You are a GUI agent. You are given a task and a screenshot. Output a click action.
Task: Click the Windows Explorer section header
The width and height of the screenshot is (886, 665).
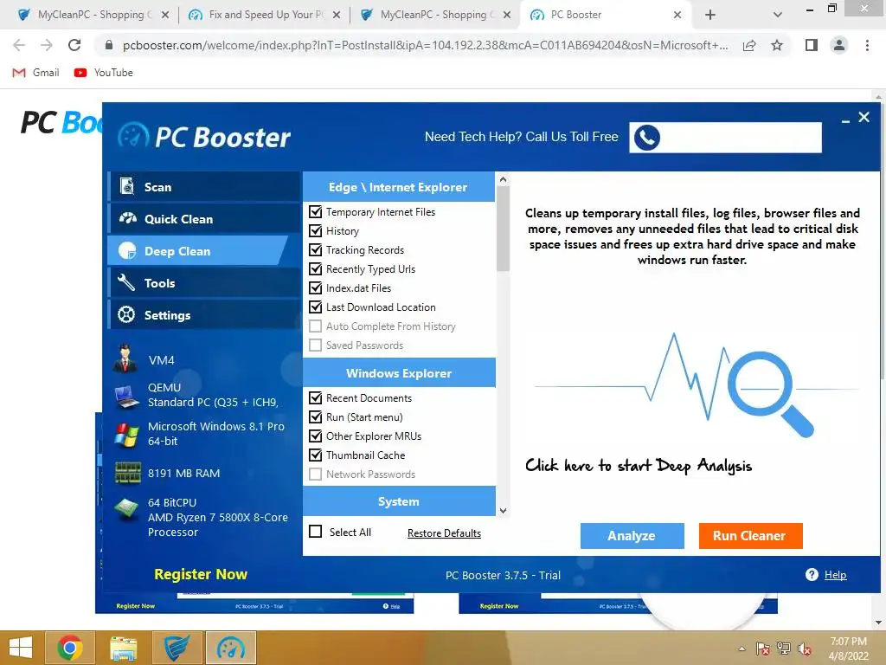tap(399, 373)
